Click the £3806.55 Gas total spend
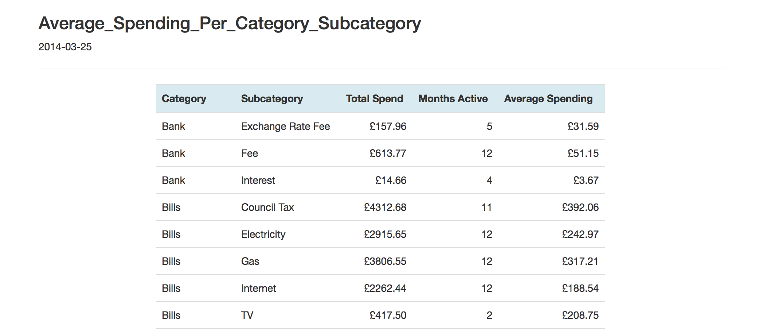This screenshot has height=329, width=763. coord(385,261)
